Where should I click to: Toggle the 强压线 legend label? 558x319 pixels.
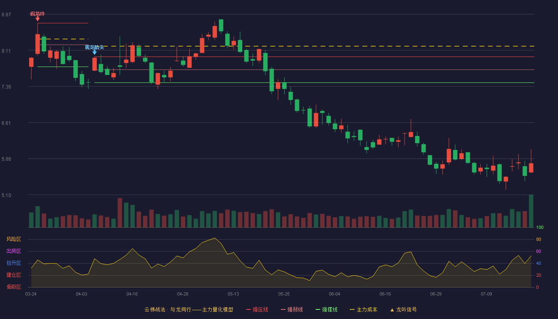coord(260,309)
